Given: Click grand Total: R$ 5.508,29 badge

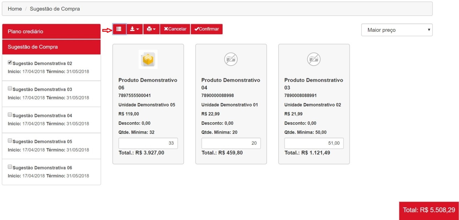Looking at the screenshot, I should pyautogui.click(x=429, y=210).
